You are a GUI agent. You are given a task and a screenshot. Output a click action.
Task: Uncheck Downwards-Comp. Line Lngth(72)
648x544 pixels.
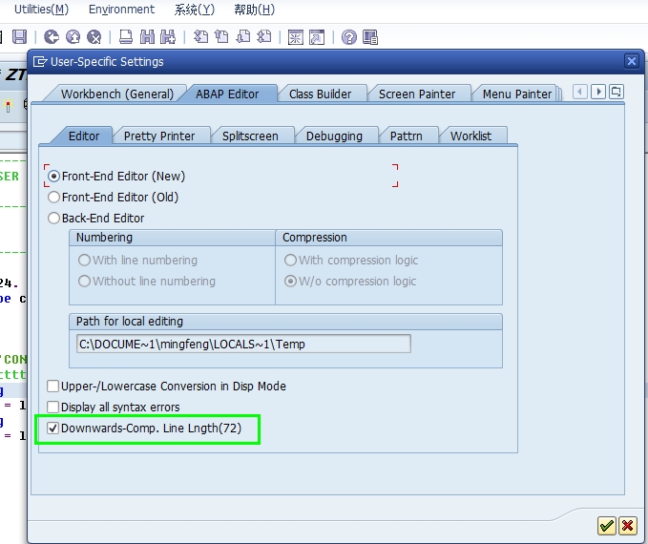[52, 429]
